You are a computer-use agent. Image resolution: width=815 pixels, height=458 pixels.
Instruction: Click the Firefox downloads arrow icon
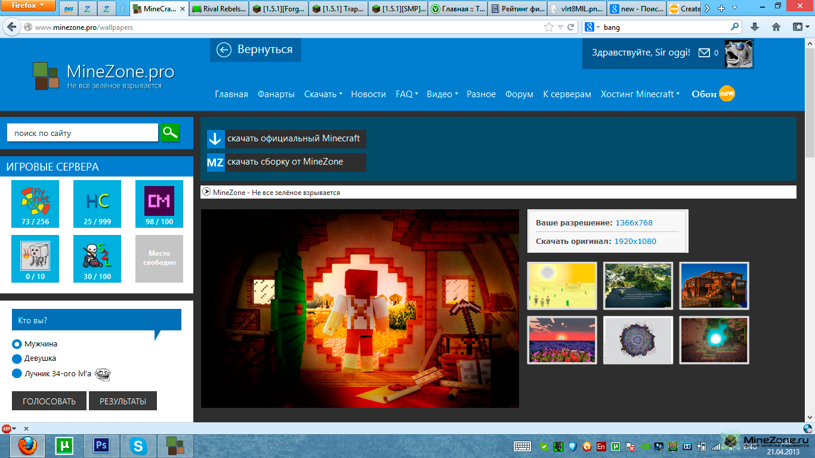pos(755,27)
